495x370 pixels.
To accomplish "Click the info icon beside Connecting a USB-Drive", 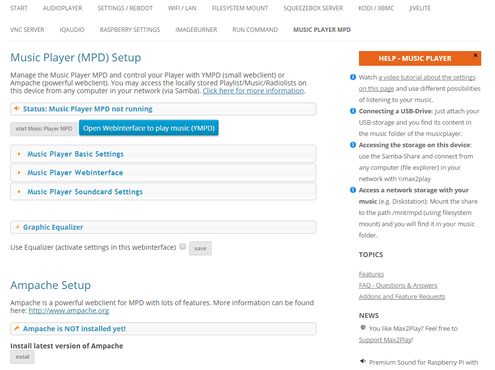I will 353,111.
